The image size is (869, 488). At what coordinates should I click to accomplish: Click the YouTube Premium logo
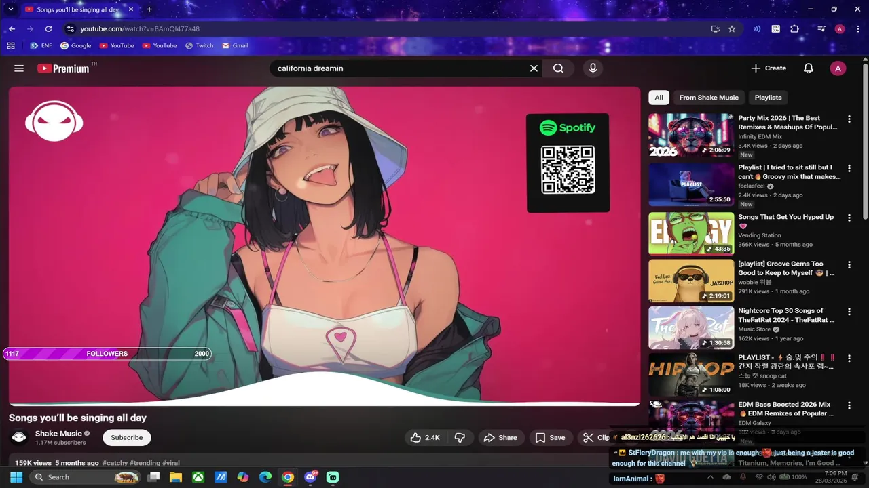[x=63, y=68]
